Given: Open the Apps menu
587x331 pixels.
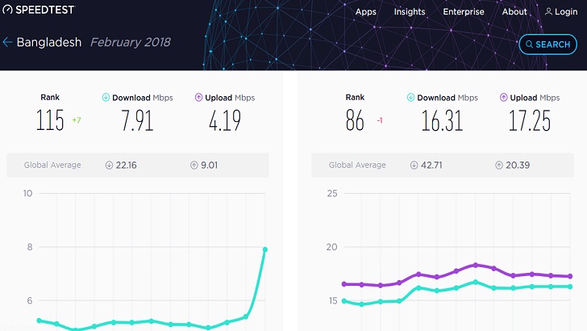Looking at the screenshot, I should [366, 12].
